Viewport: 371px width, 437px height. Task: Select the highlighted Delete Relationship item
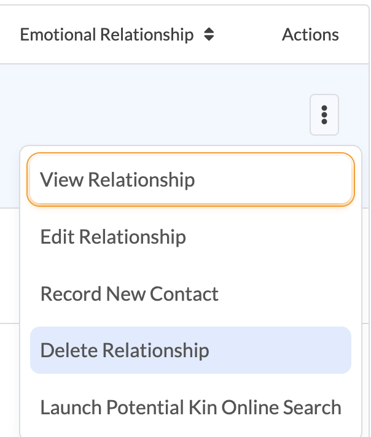pyautogui.click(x=191, y=350)
